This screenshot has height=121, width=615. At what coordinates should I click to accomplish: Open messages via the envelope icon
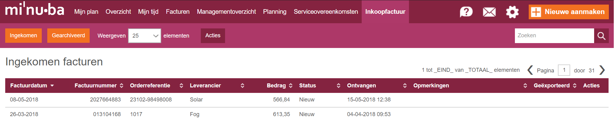coord(489,12)
